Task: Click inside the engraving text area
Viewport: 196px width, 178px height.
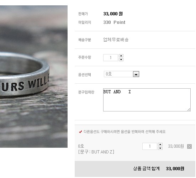Action: pyautogui.click(x=147, y=100)
